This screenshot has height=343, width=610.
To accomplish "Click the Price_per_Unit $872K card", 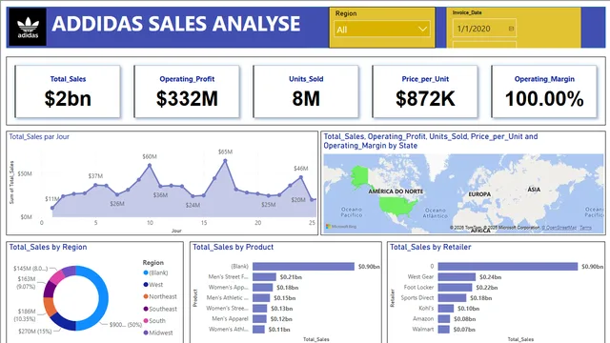I will pyautogui.click(x=425, y=91).
